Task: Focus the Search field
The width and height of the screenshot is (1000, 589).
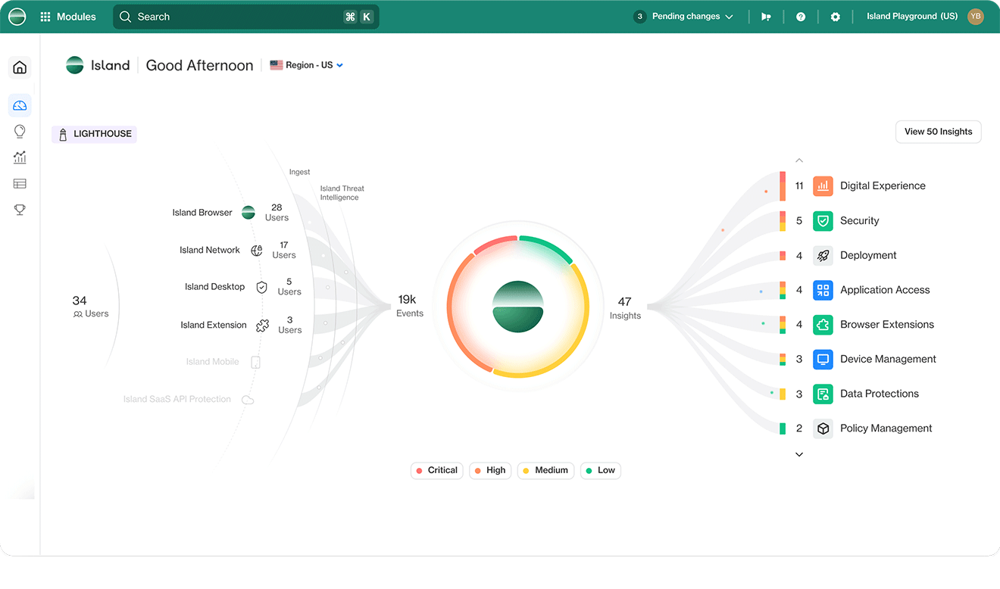Action: click(x=245, y=17)
